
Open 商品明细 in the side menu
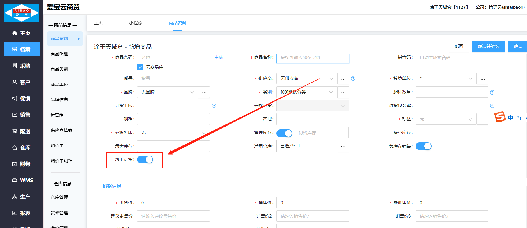click(x=59, y=54)
